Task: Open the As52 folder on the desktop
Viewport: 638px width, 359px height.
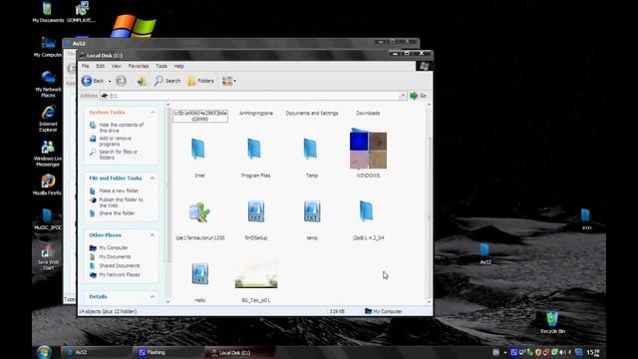Action: tap(484, 253)
